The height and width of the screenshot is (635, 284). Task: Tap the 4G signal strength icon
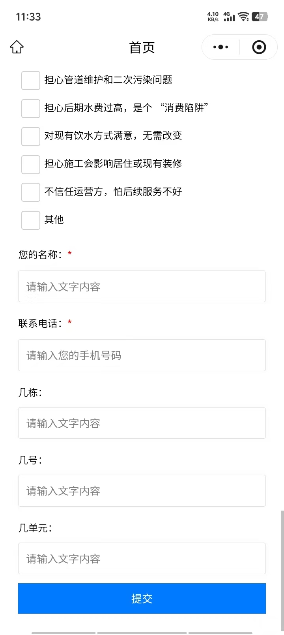229,17
